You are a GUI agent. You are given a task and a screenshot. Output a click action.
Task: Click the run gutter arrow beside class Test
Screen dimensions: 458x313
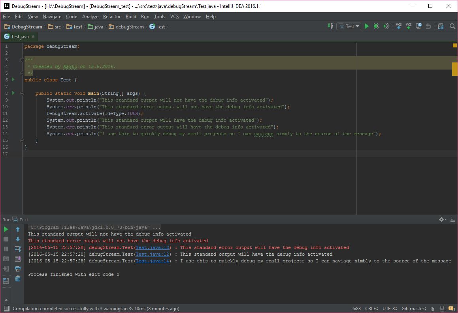13,79
